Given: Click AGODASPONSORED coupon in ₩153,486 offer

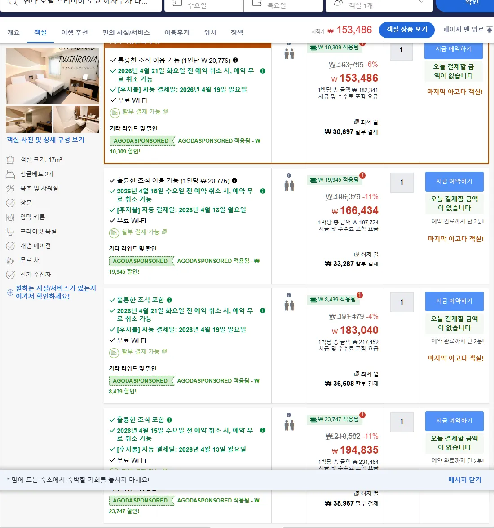Looking at the screenshot, I should pyautogui.click(x=143, y=141).
